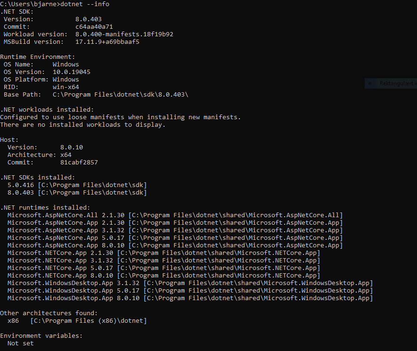Click the bullet beside the Rektangulært option
Viewport: 417px width, 351px height.
pyautogui.click(x=370, y=83)
